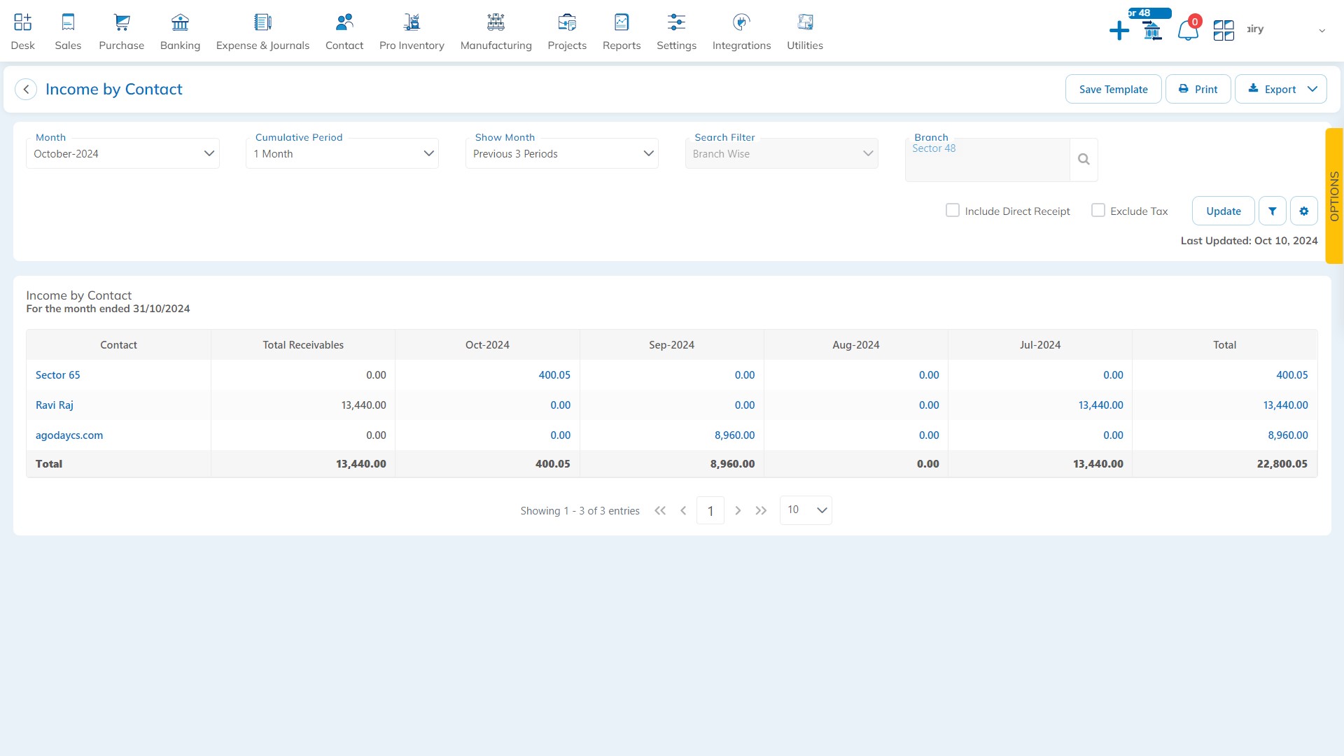Expand the user account dropdown chevron
Viewport: 1344px width, 756px height.
click(1322, 31)
